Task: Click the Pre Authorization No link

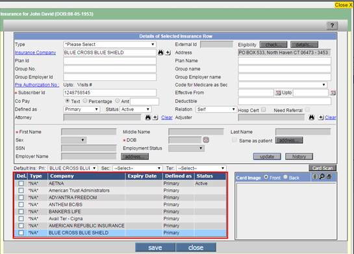Action: point(37,85)
